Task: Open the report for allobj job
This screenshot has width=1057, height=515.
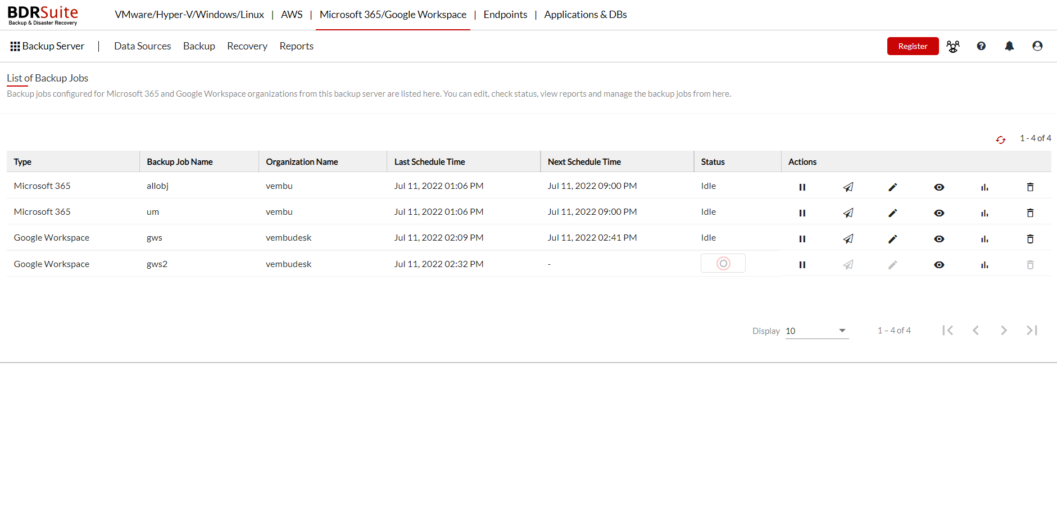Action: pos(985,187)
